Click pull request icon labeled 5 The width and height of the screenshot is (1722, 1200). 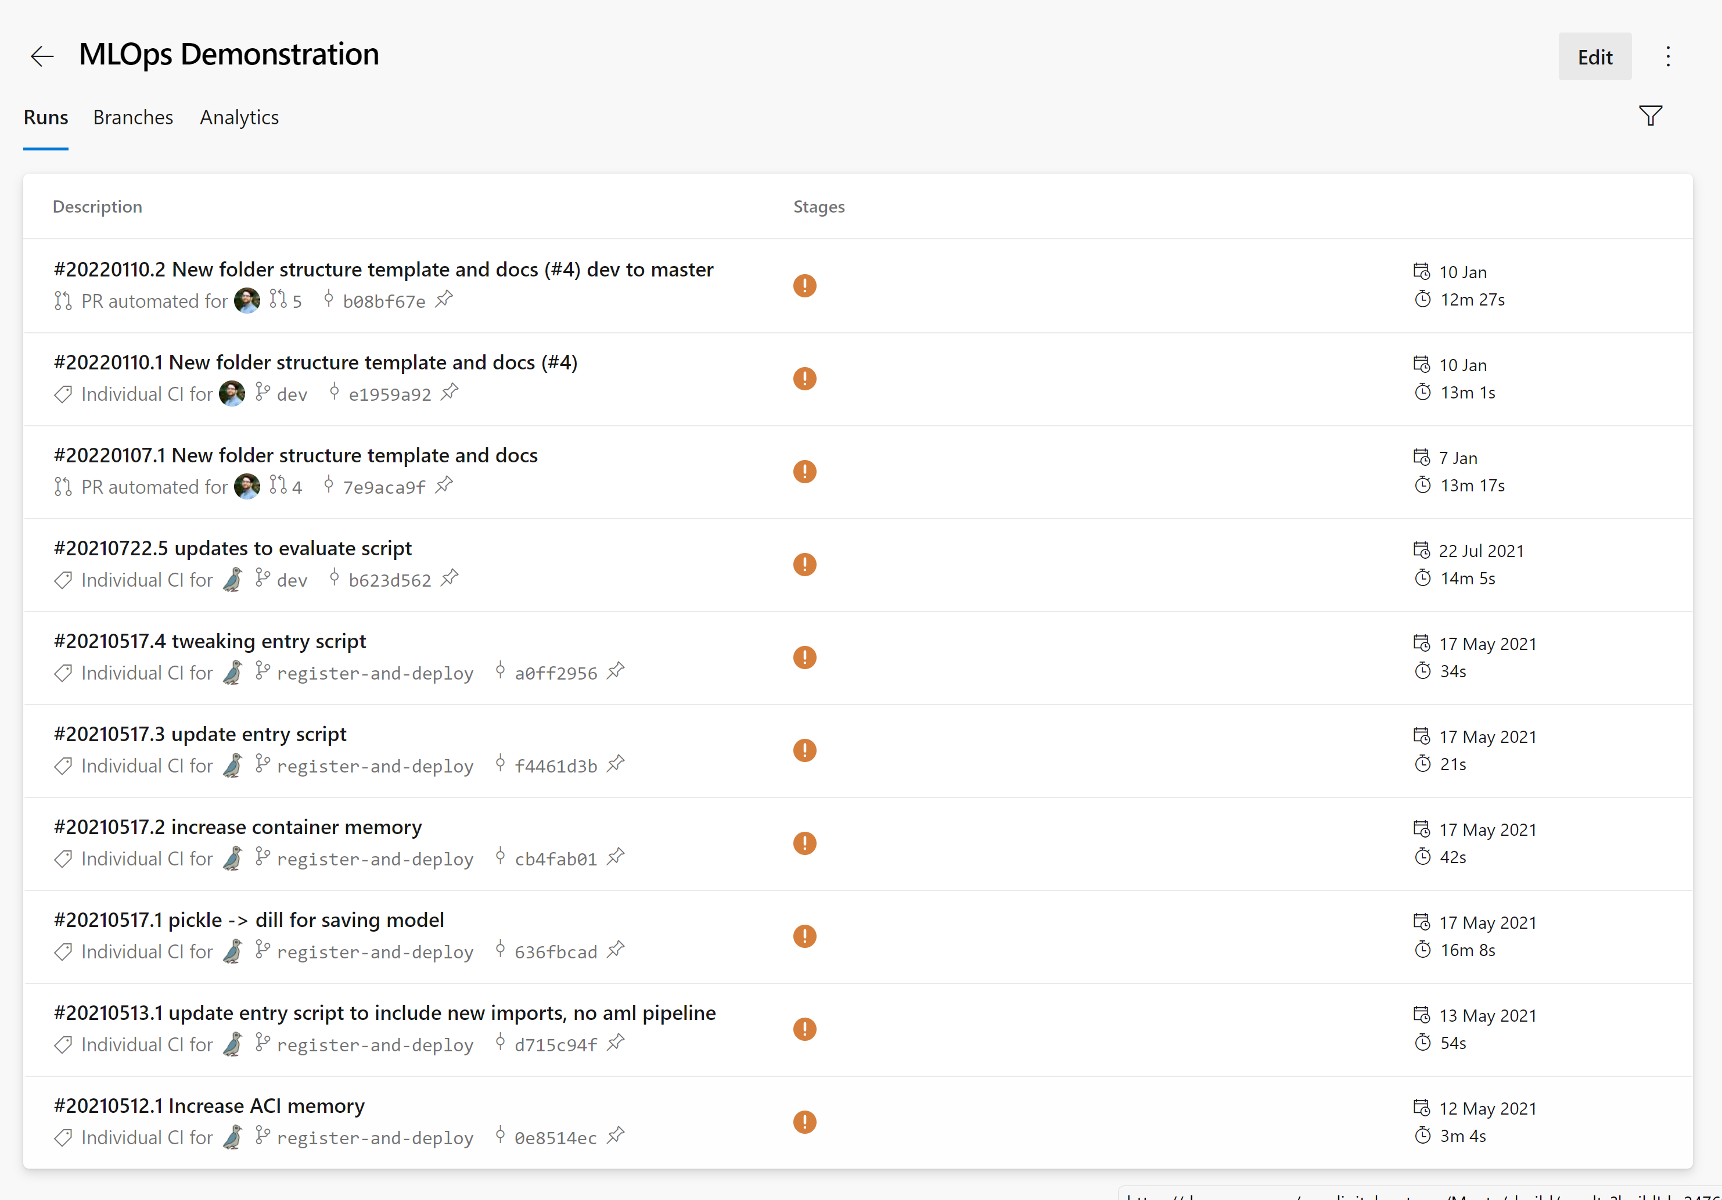[278, 300]
